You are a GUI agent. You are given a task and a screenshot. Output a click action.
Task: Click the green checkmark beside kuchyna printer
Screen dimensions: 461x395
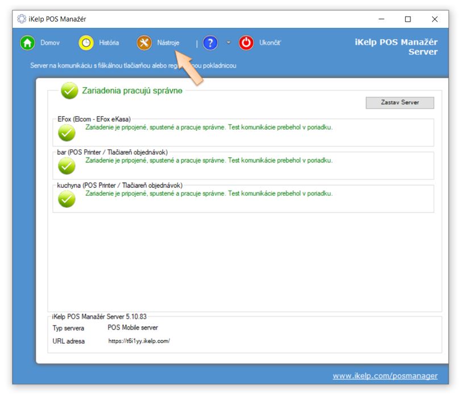tap(67, 199)
